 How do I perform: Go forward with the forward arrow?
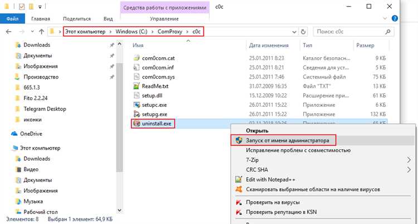22,32
